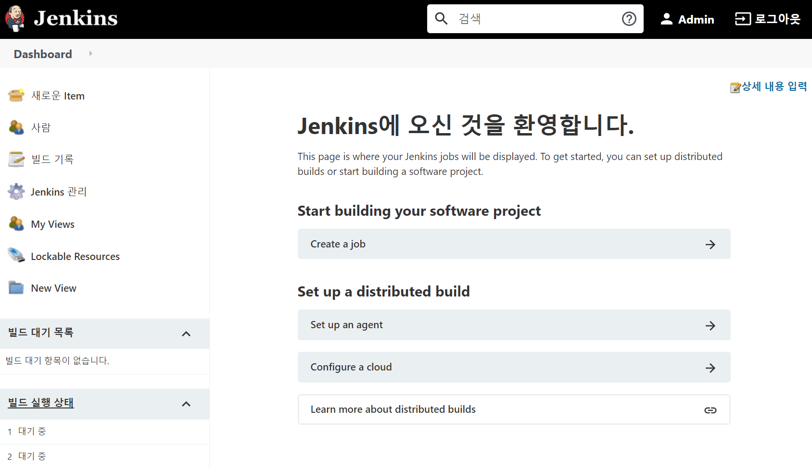The width and height of the screenshot is (812, 469).
Task: Click the Jenkins title text in header
Action: click(x=76, y=19)
